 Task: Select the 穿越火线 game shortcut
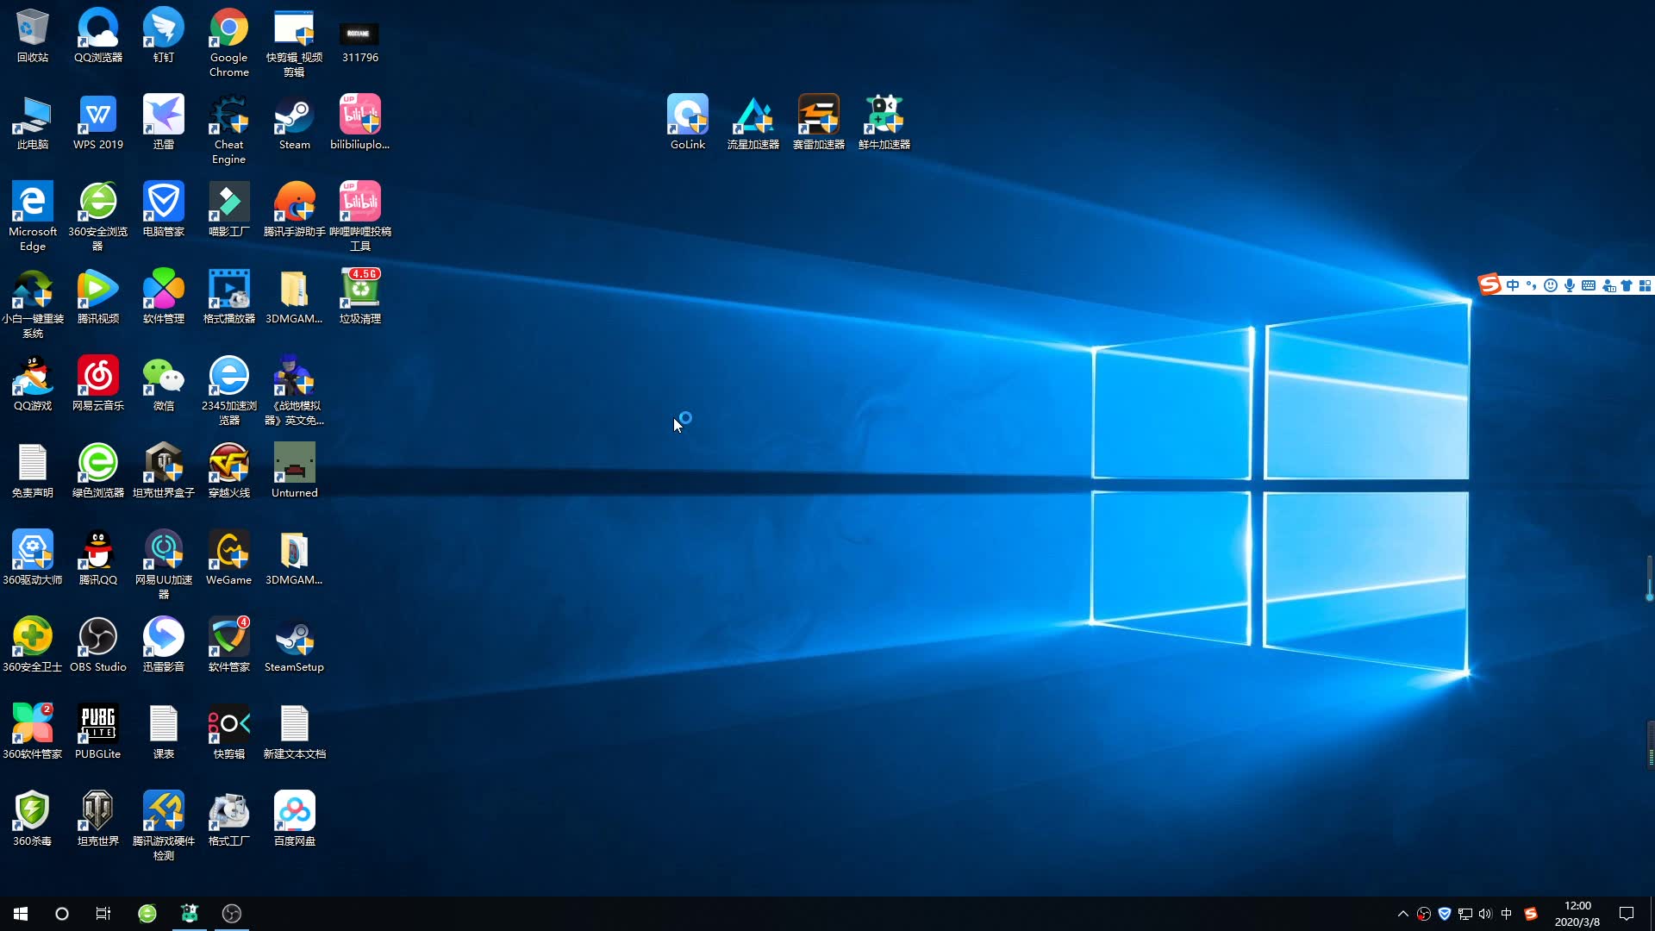(x=229, y=472)
